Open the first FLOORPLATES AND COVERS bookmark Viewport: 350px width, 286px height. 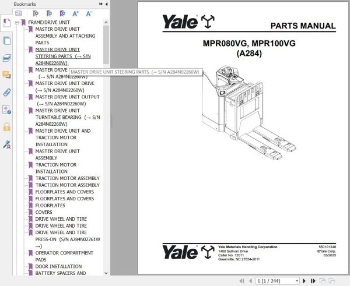[65, 192]
